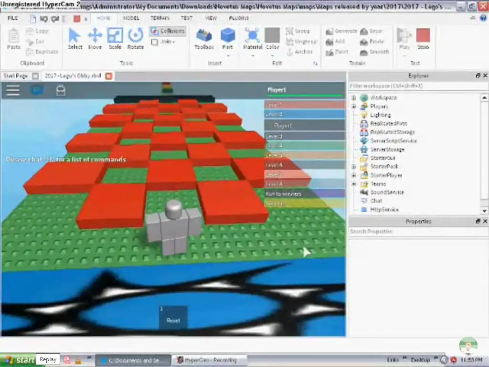Click the Paste icon

coord(13,38)
